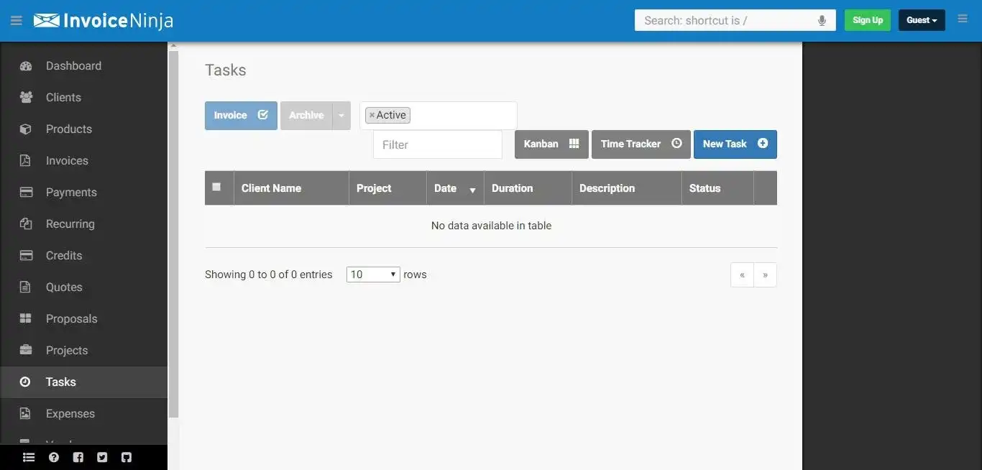
Task: Visit InvoiceNinja's Facebook page icon
Action: click(x=78, y=457)
